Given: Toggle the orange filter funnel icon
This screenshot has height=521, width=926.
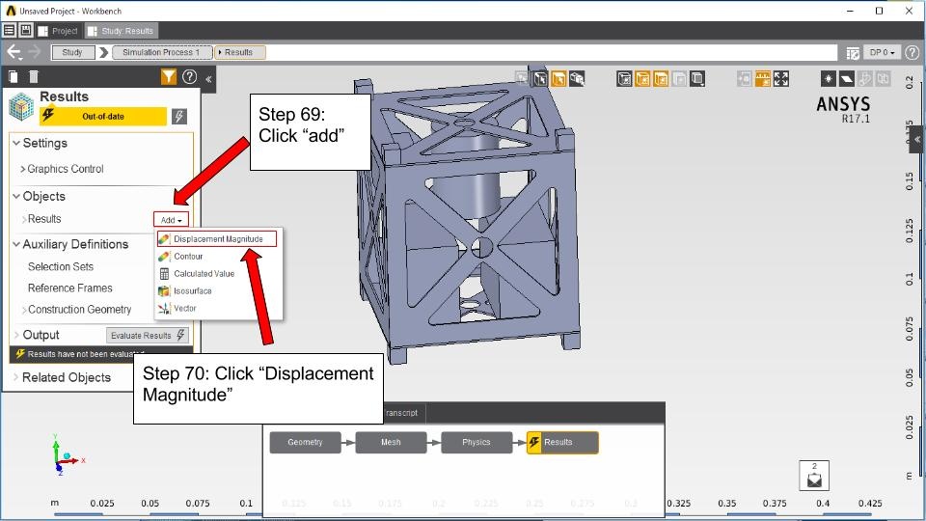Looking at the screenshot, I should click(x=168, y=77).
